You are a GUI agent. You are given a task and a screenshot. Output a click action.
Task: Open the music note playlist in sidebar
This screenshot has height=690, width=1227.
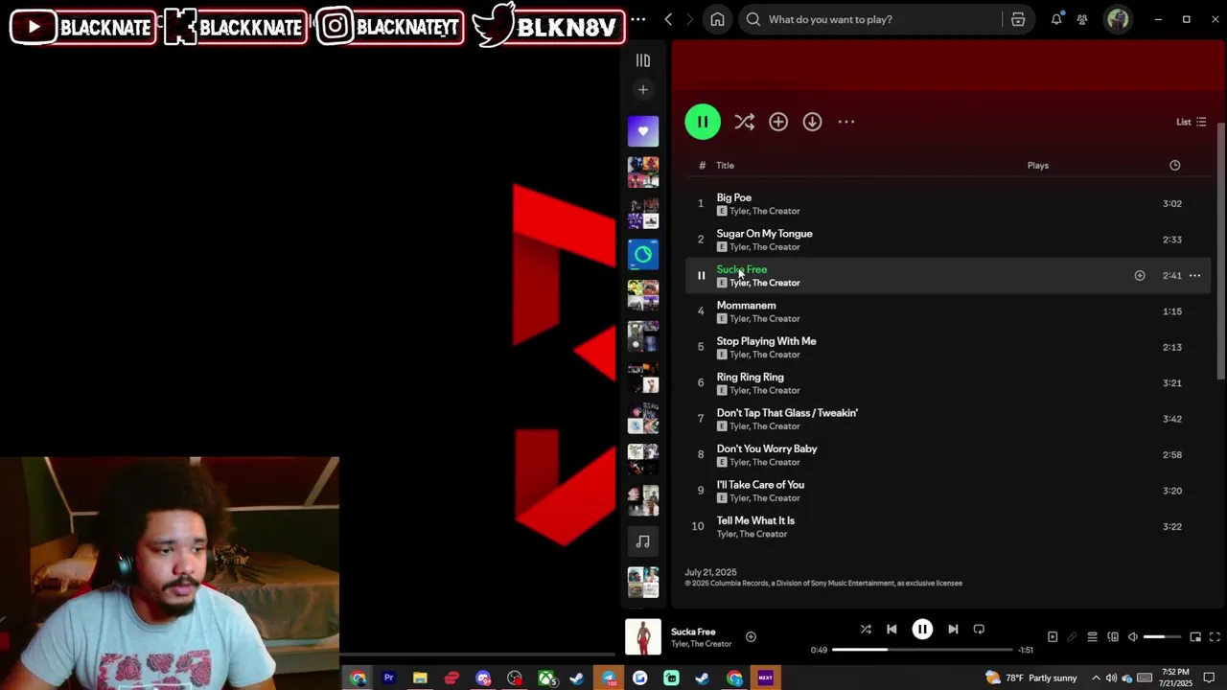643,541
